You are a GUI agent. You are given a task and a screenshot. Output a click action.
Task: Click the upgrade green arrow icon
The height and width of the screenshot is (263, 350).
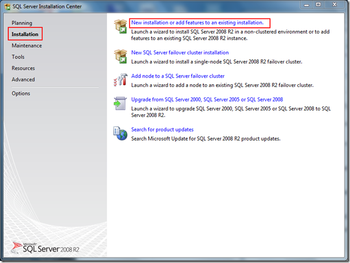120,103
